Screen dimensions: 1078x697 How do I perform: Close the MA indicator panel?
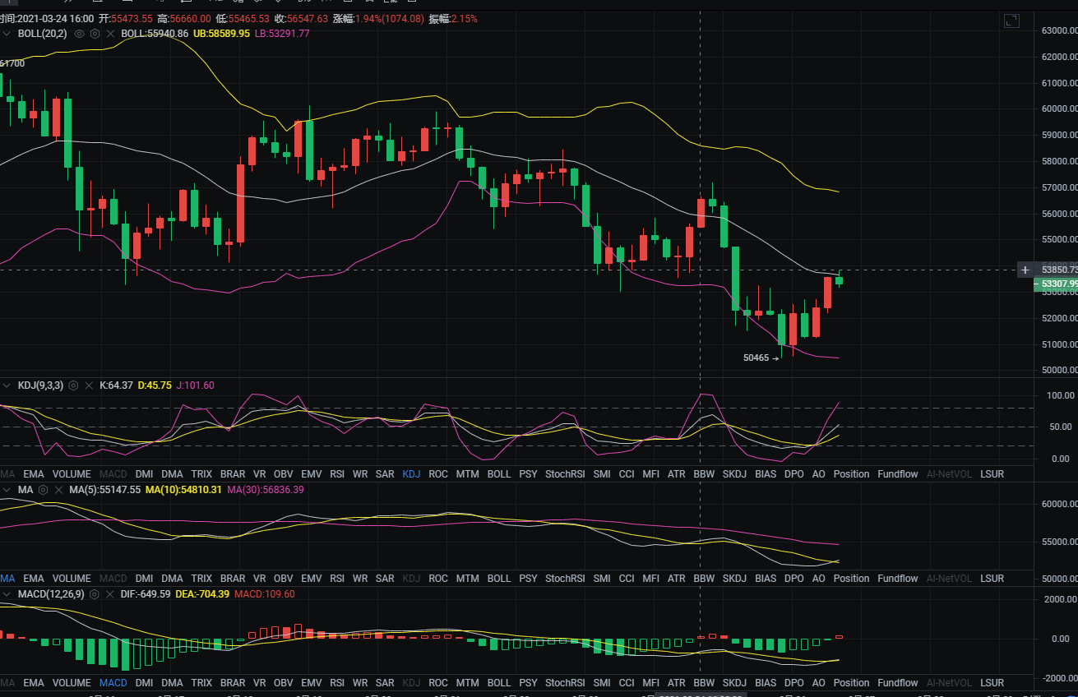click(58, 490)
